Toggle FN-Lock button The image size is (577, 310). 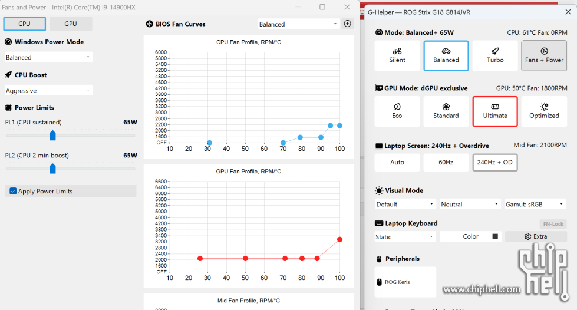click(553, 224)
